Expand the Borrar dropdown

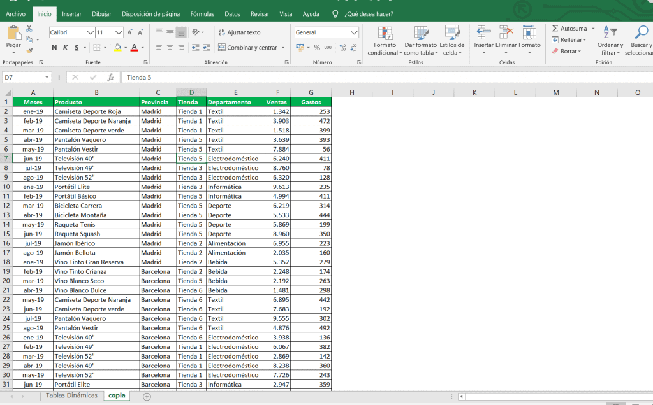click(x=579, y=51)
